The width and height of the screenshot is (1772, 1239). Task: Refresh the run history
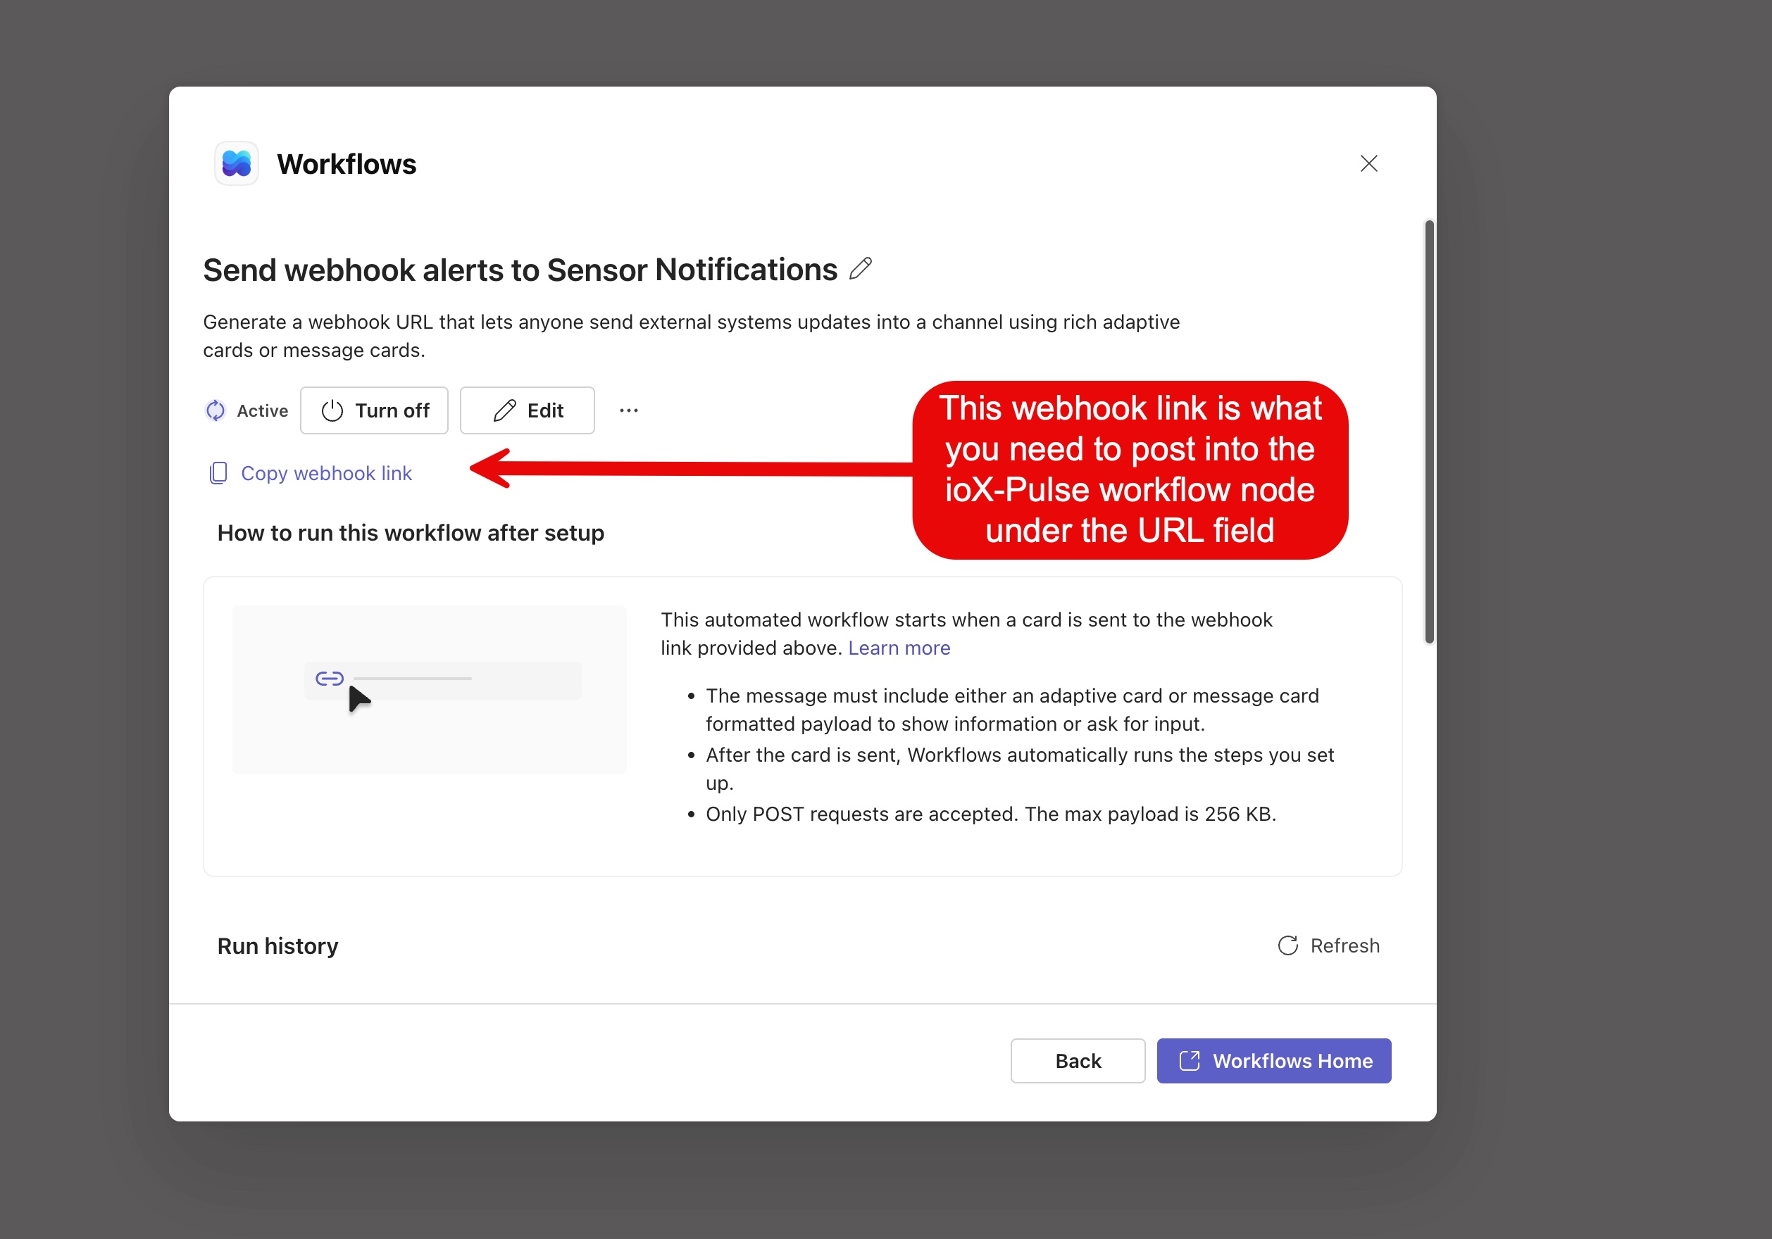tap(1328, 945)
